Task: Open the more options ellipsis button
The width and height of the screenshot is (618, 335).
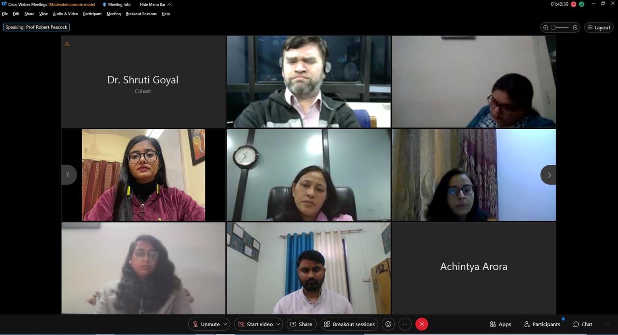Action: (x=405, y=324)
